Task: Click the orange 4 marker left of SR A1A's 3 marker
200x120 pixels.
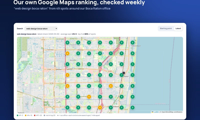Action: tap(111, 86)
